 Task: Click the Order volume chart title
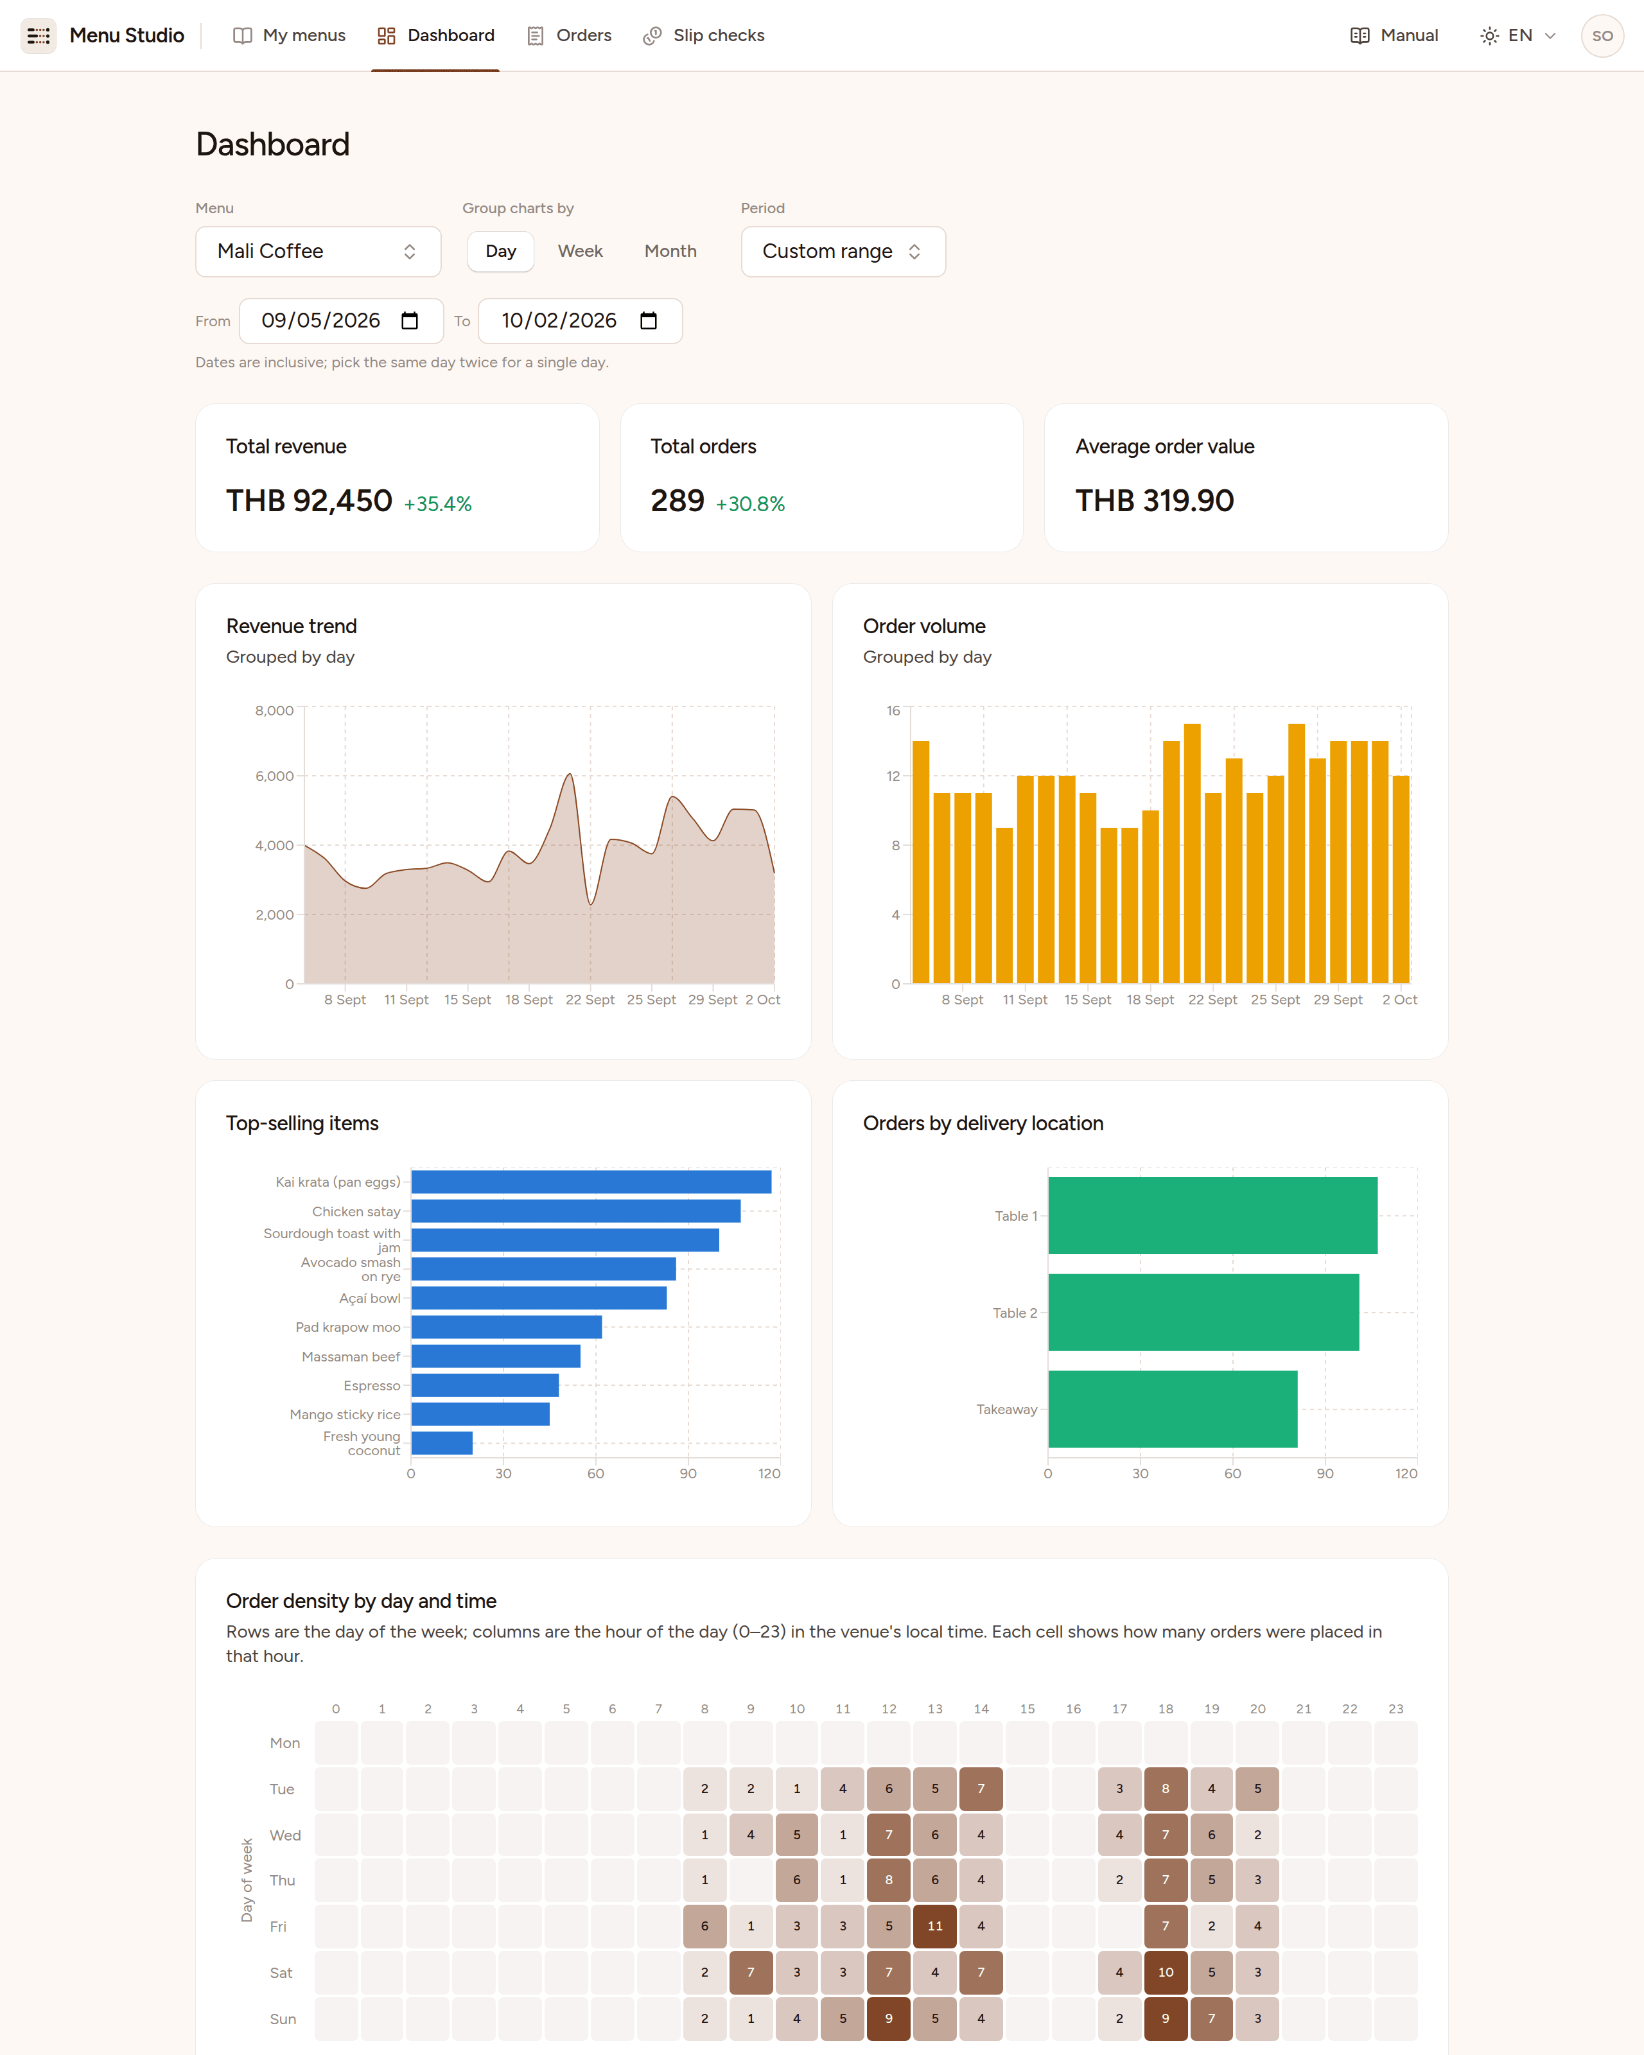(925, 626)
